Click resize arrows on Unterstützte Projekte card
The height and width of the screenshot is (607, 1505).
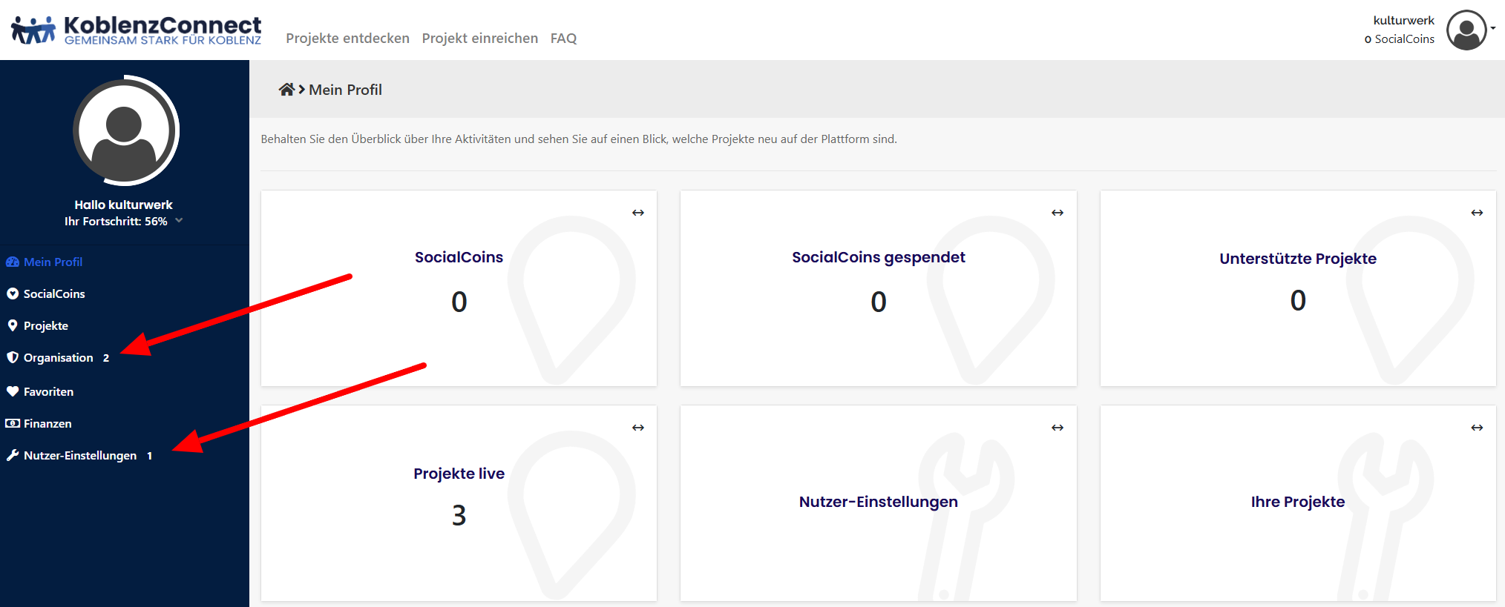point(1477,213)
